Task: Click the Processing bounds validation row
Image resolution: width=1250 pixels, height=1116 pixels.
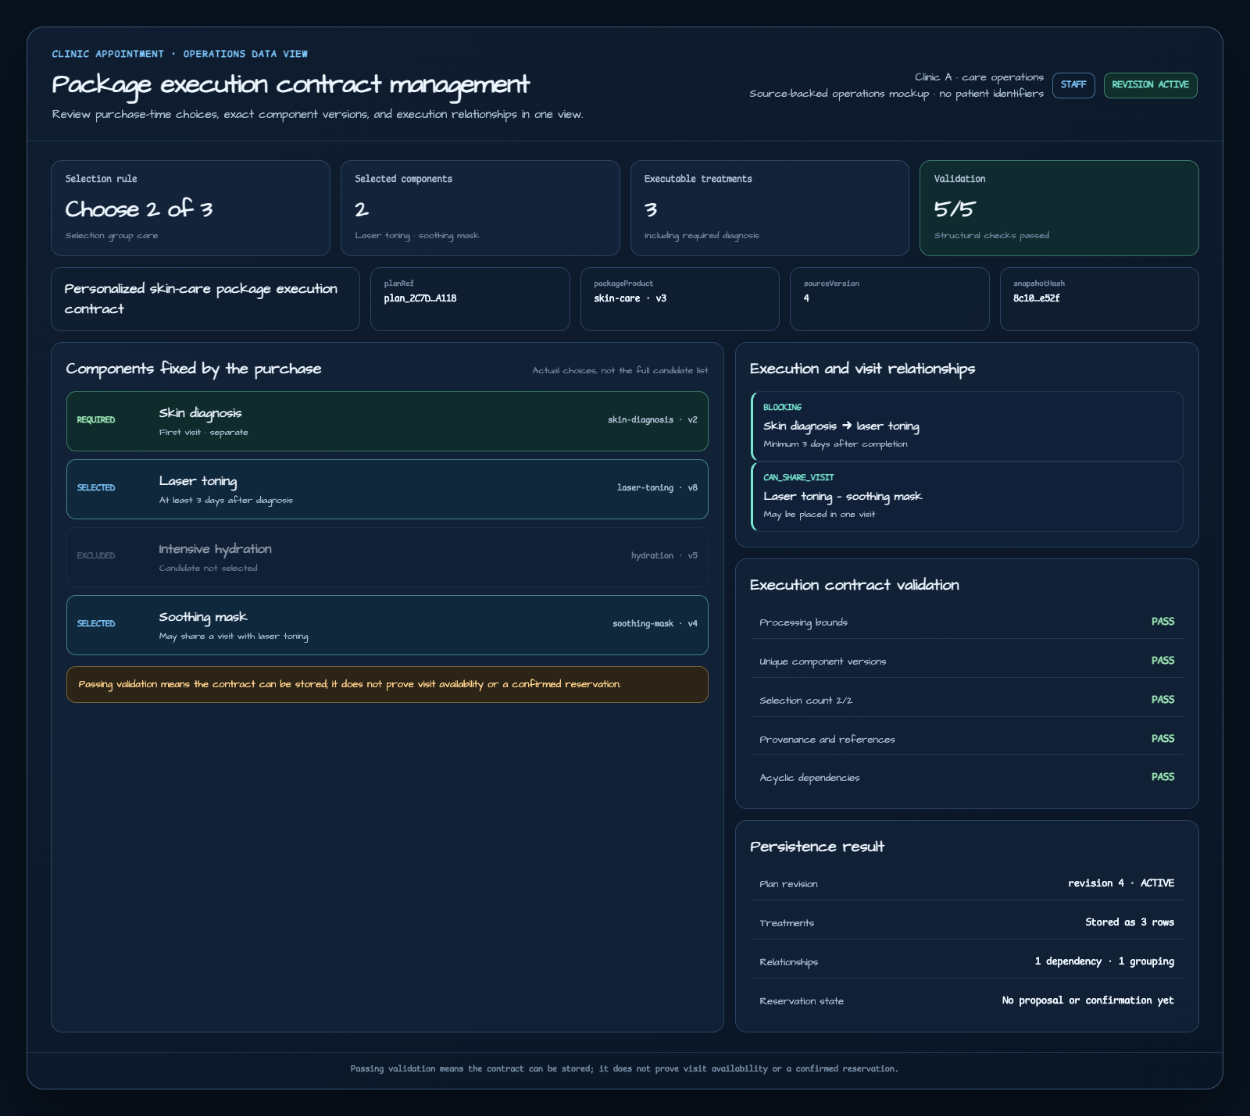Action: tap(967, 622)
